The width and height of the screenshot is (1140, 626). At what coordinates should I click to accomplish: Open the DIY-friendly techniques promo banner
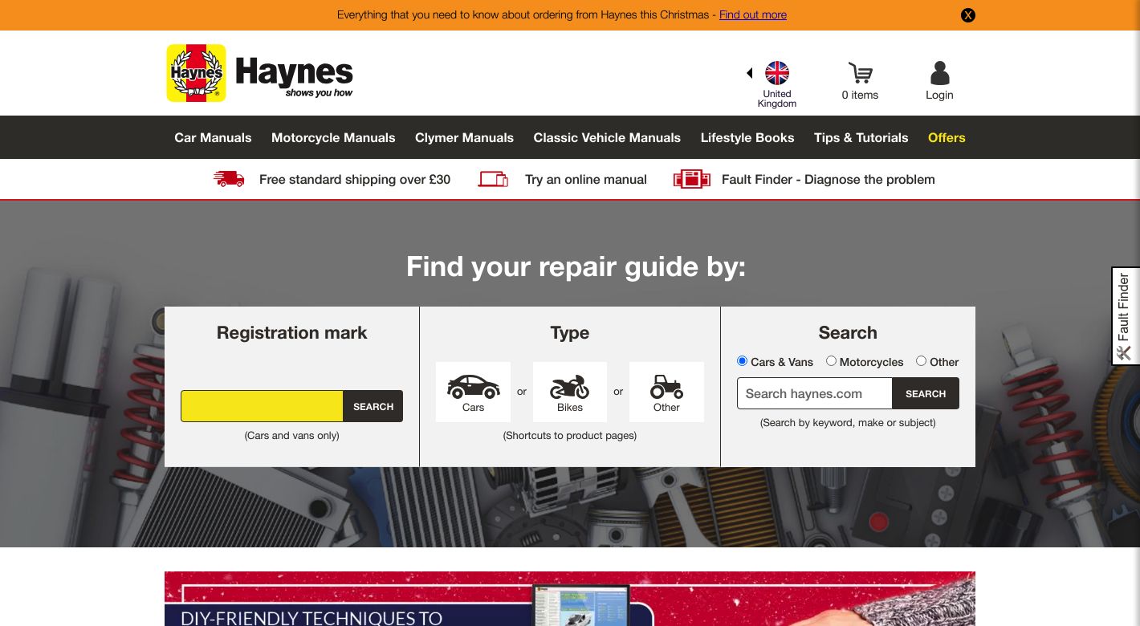coord(570,599)
